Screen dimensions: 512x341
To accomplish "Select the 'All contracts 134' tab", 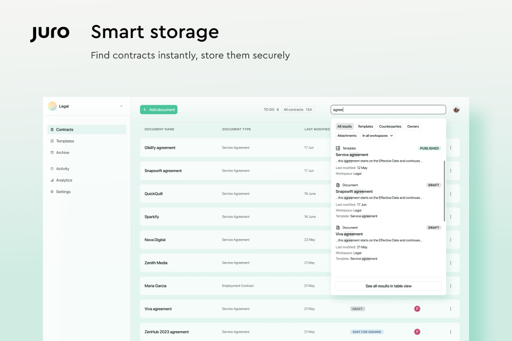I will click(297, 110).
